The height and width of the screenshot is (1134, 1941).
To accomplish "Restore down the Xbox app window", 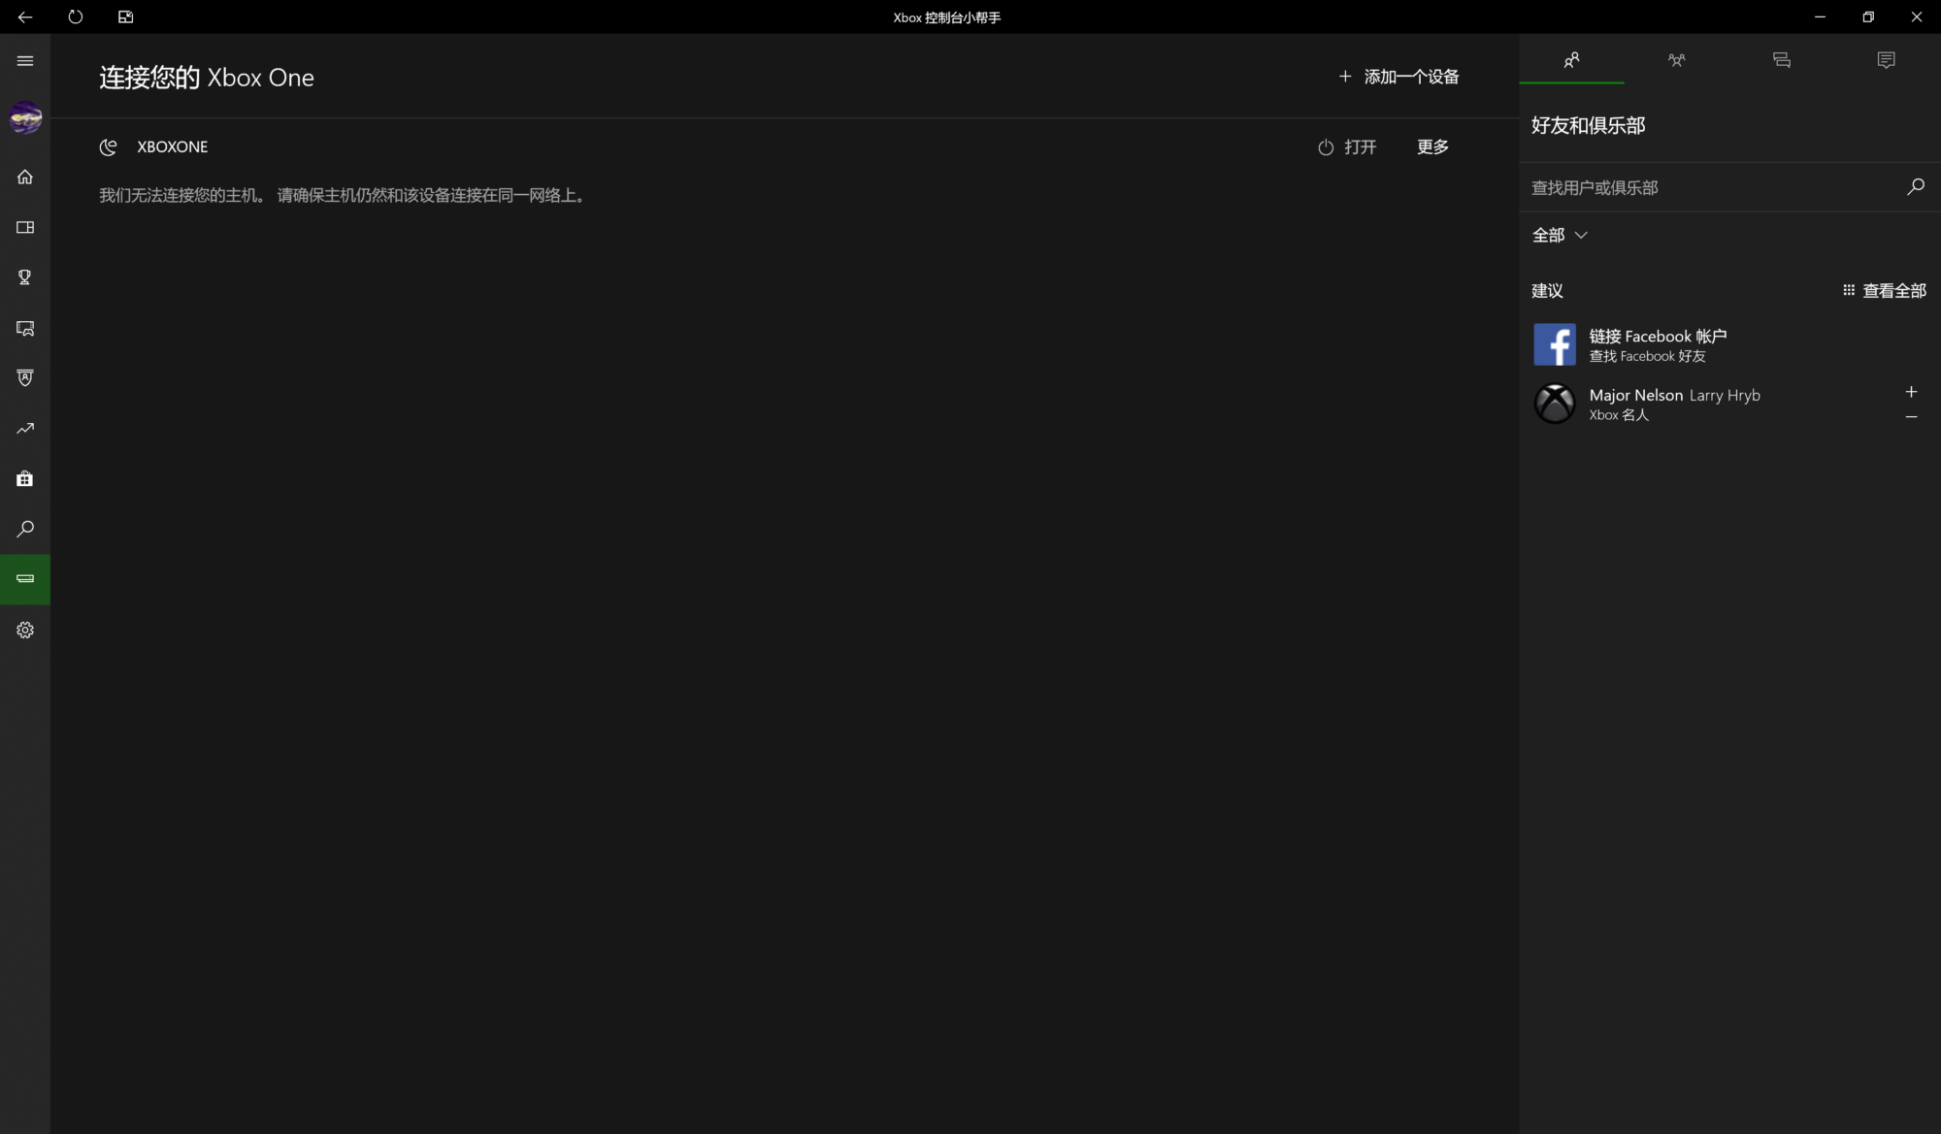I will pos(1868,16).
